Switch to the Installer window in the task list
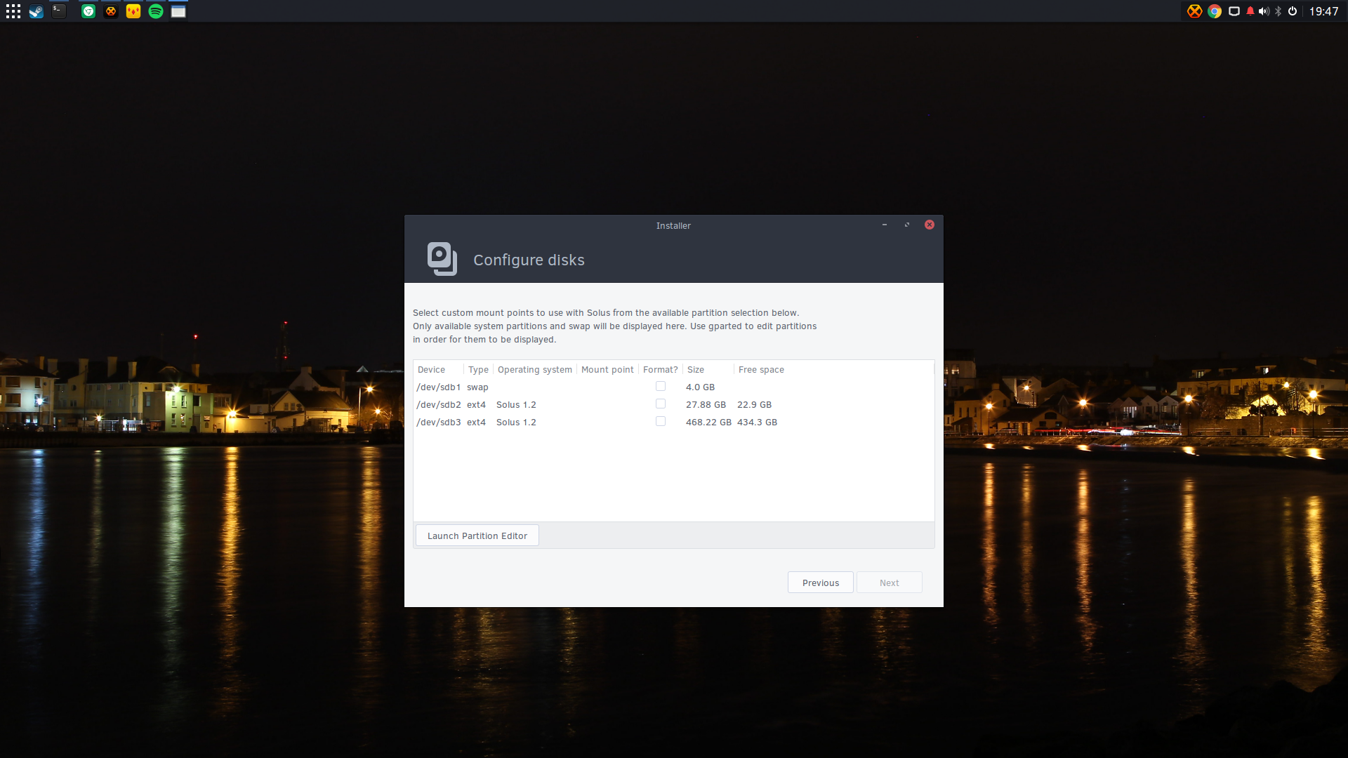The width and height of the screenshot is (1348, 758). (x=178, y=11)
